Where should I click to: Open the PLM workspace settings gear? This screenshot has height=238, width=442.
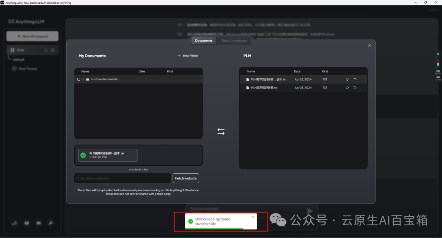(52, 50)
